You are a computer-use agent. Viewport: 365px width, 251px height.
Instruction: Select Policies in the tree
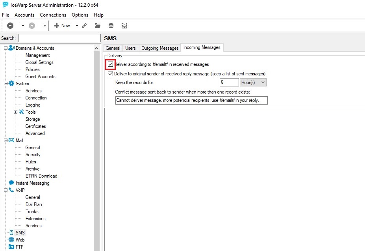click(x=33, y=69)
